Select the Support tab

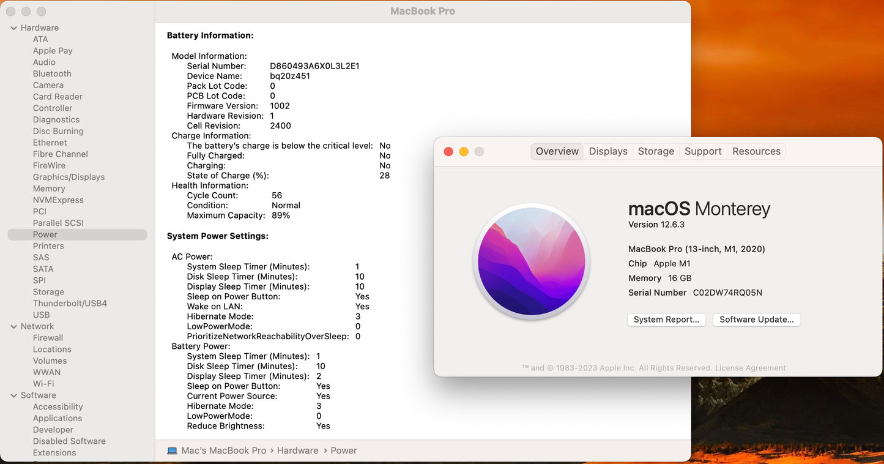702,151
